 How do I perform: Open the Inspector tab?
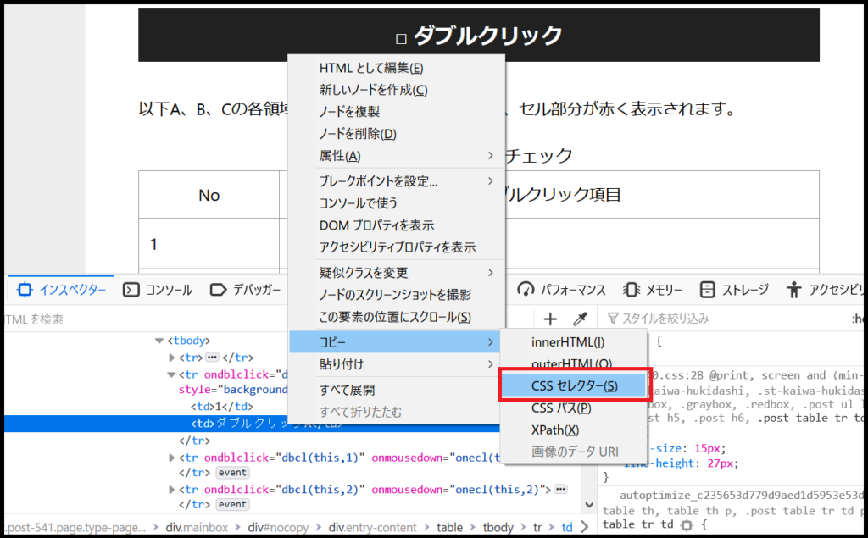coord(61,290)
